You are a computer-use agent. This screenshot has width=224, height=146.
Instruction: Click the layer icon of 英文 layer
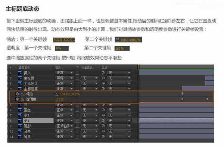[x=20, y=72]
